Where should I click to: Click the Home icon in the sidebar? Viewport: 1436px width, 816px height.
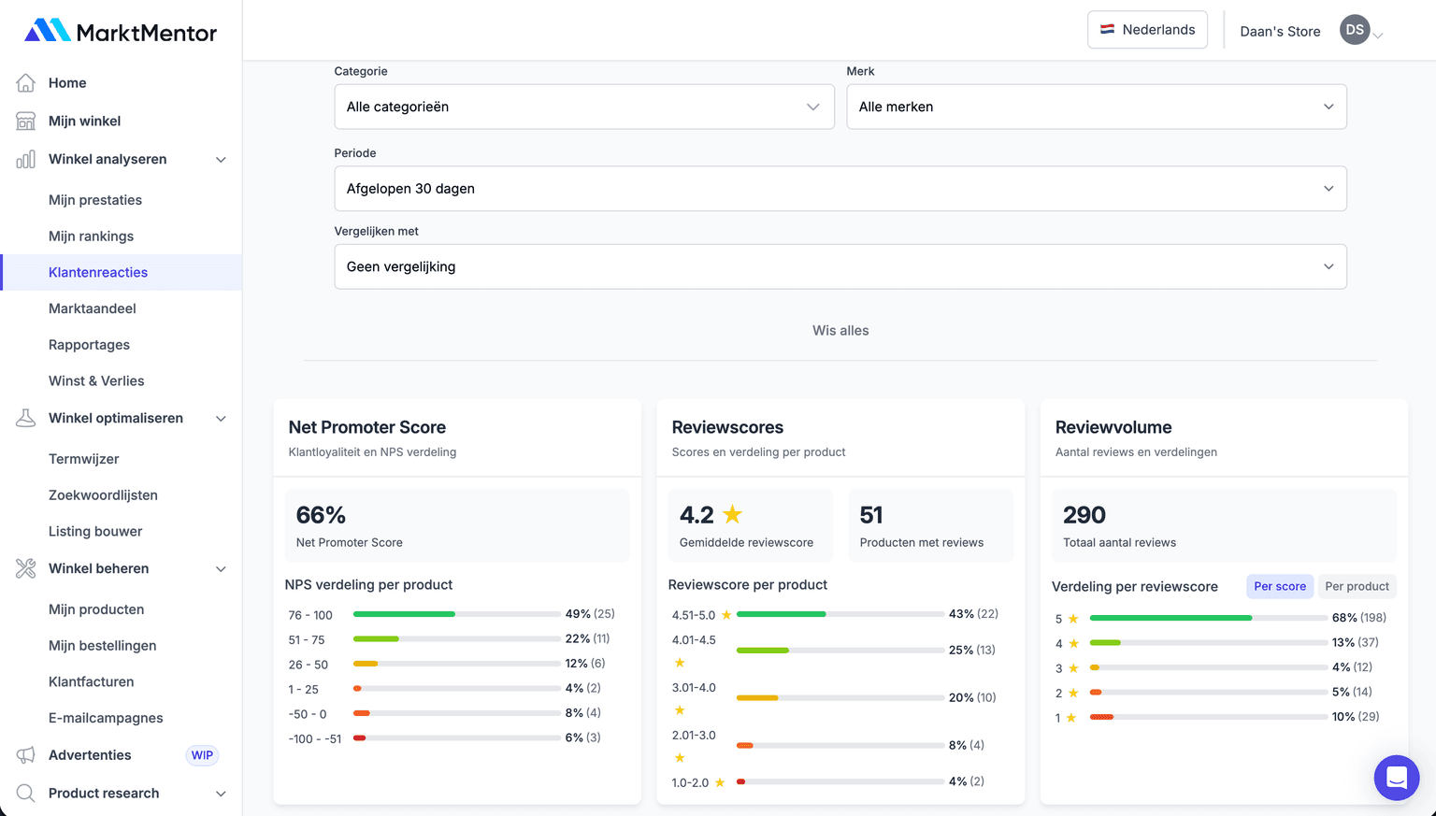(28, 82)
